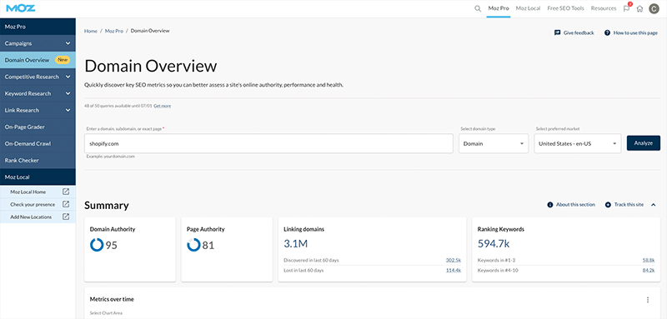Click the 114.4k lost domains value

coord(453,270)
